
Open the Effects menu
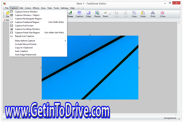tap(36, 8)
